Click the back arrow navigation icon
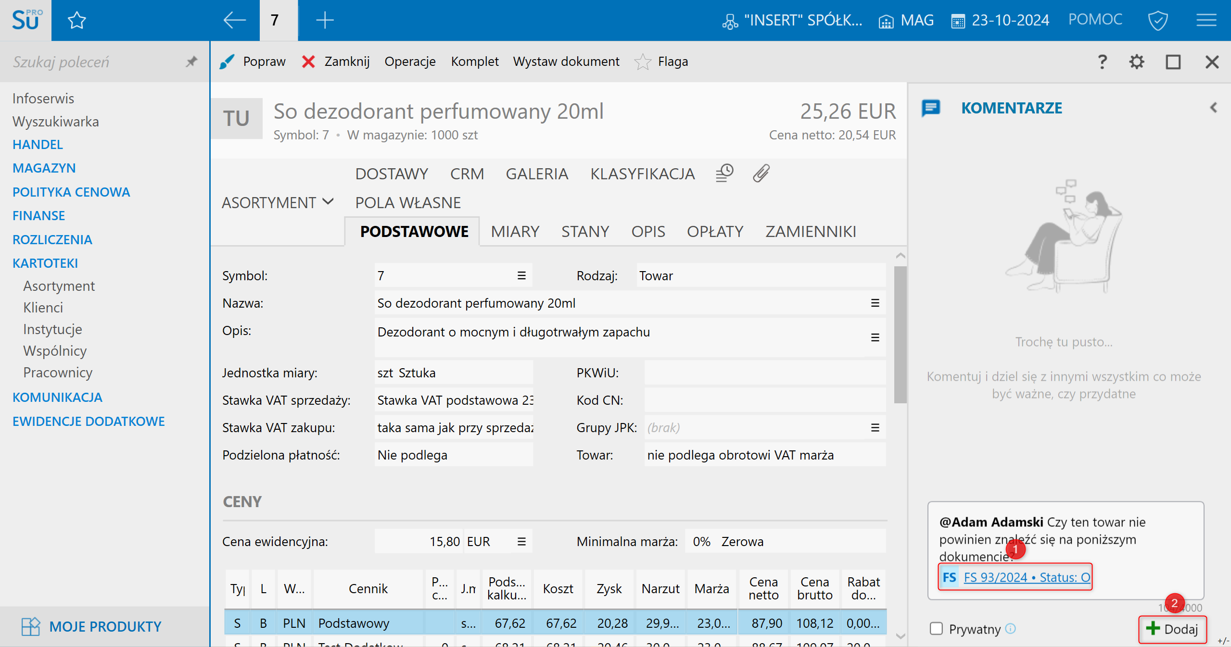 (x=235, y=20)
